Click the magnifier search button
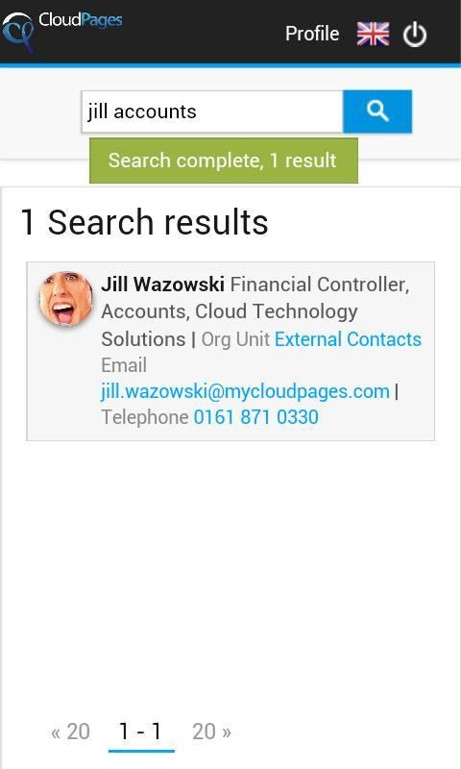The height and width of the screenshot is (769, 461). click(377, 112)
